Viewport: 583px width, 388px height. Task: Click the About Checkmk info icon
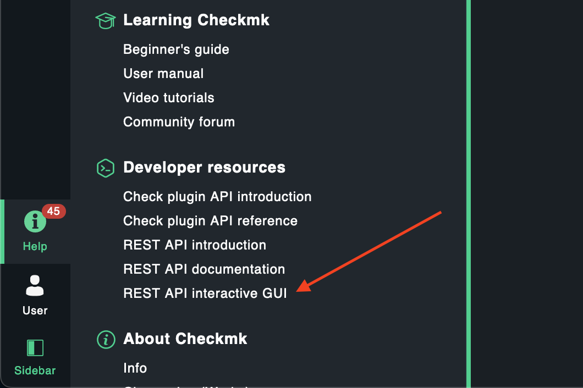pos(105,339)
